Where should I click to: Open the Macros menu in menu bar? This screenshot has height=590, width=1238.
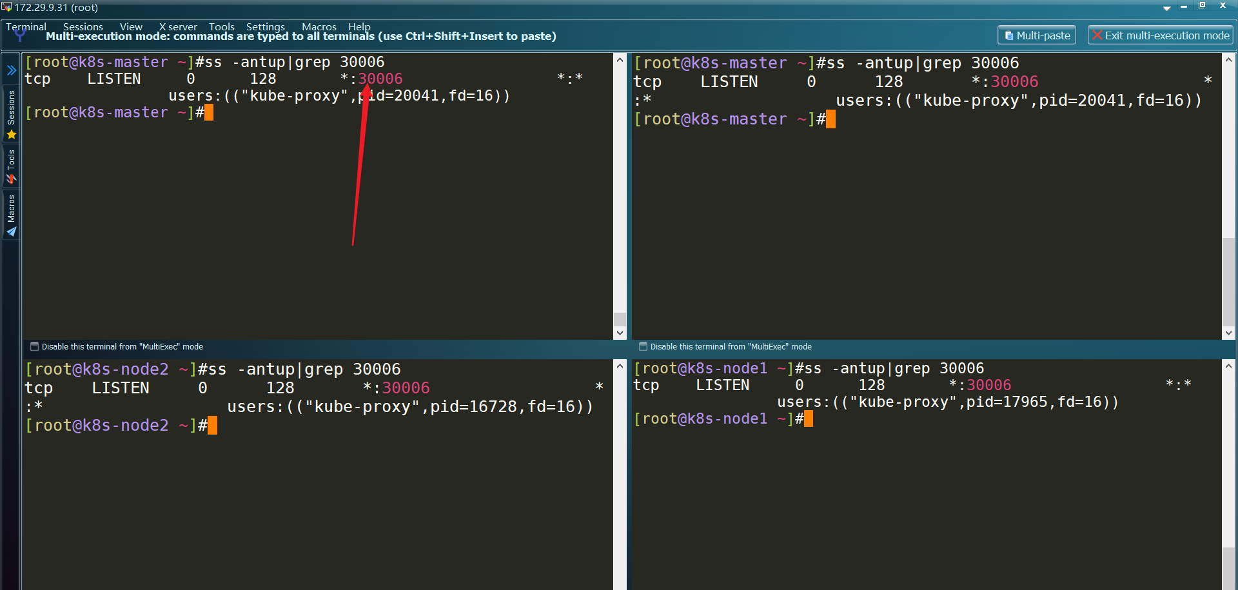coord(319,26)
